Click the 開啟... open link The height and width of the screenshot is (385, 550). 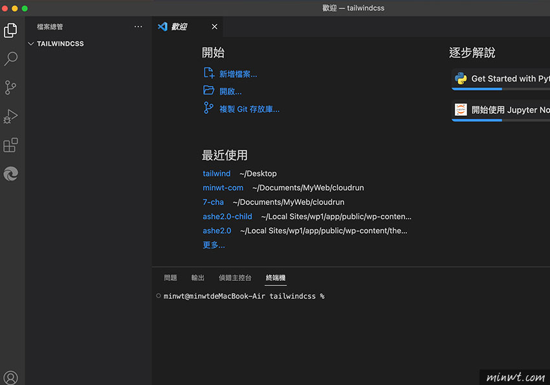click(230, 91)
